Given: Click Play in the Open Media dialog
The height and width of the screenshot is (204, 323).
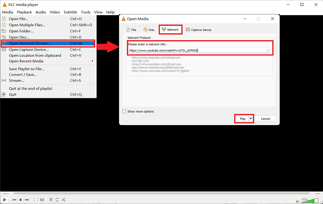Looking at the screenshot, I should [242, 119].
